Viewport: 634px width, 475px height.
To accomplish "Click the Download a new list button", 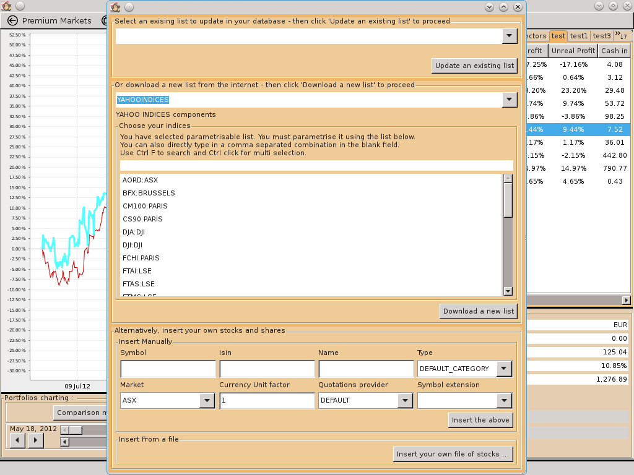I will pos(479,311).
